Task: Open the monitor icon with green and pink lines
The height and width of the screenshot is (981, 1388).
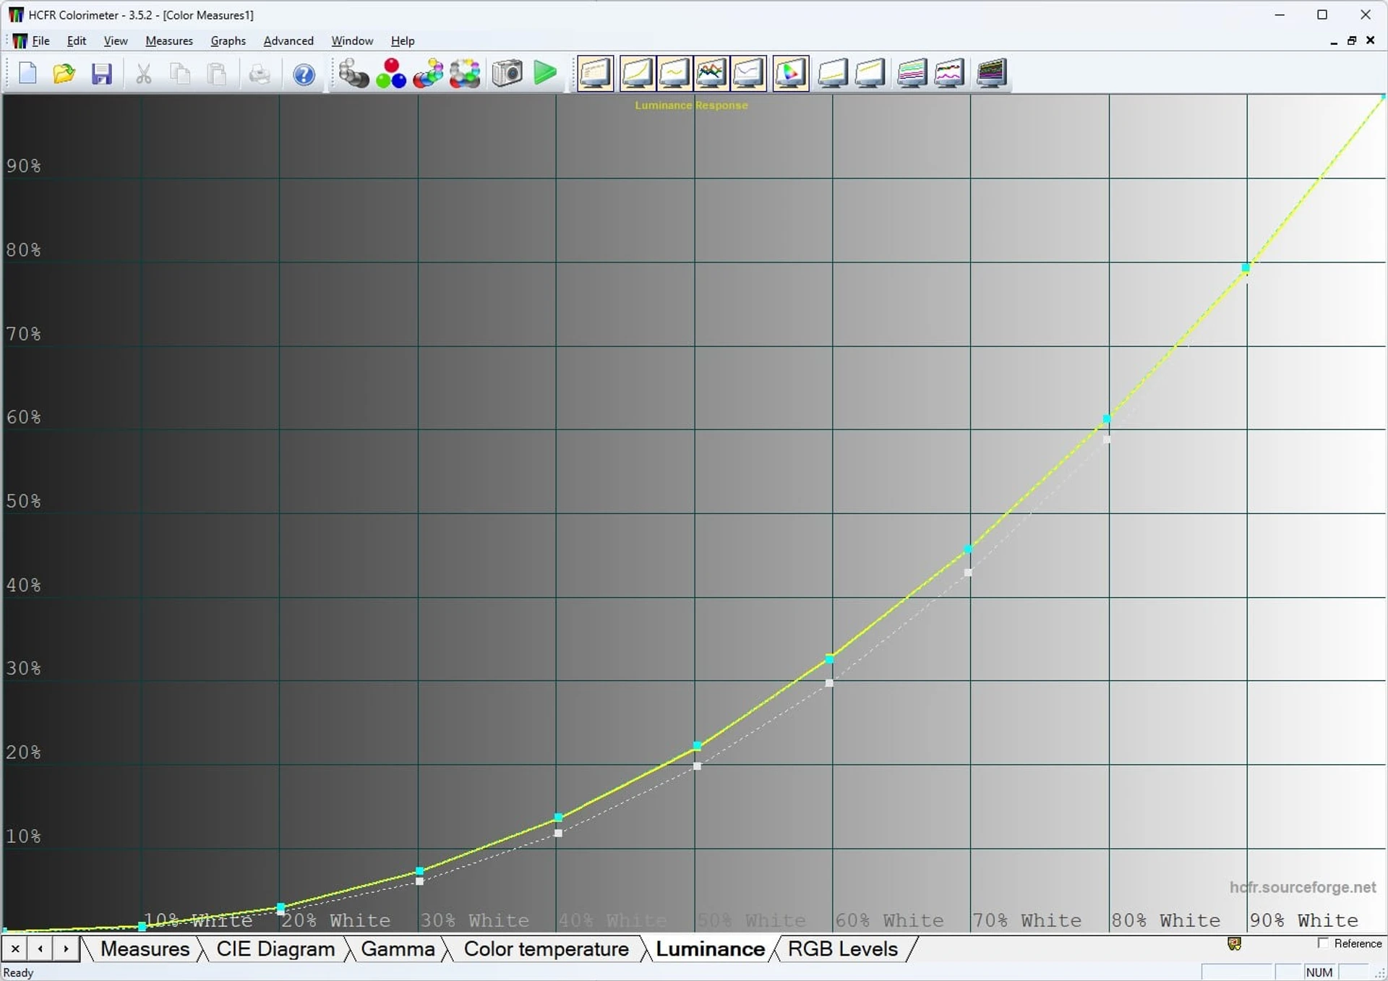Action: (912, 73)
